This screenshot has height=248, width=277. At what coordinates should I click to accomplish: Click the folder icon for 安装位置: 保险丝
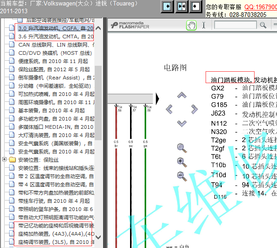[x=12, y=159]
